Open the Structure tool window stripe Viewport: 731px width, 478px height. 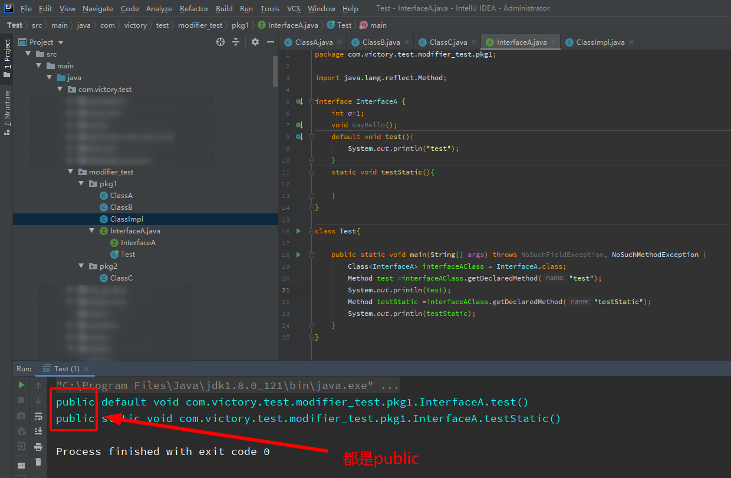7,113
